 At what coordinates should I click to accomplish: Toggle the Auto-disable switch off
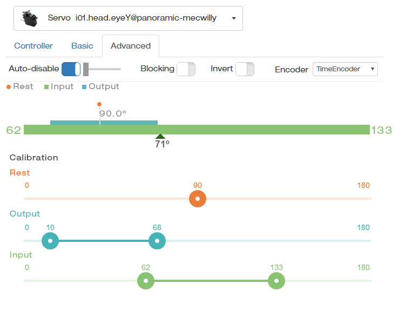pos(71,69)
